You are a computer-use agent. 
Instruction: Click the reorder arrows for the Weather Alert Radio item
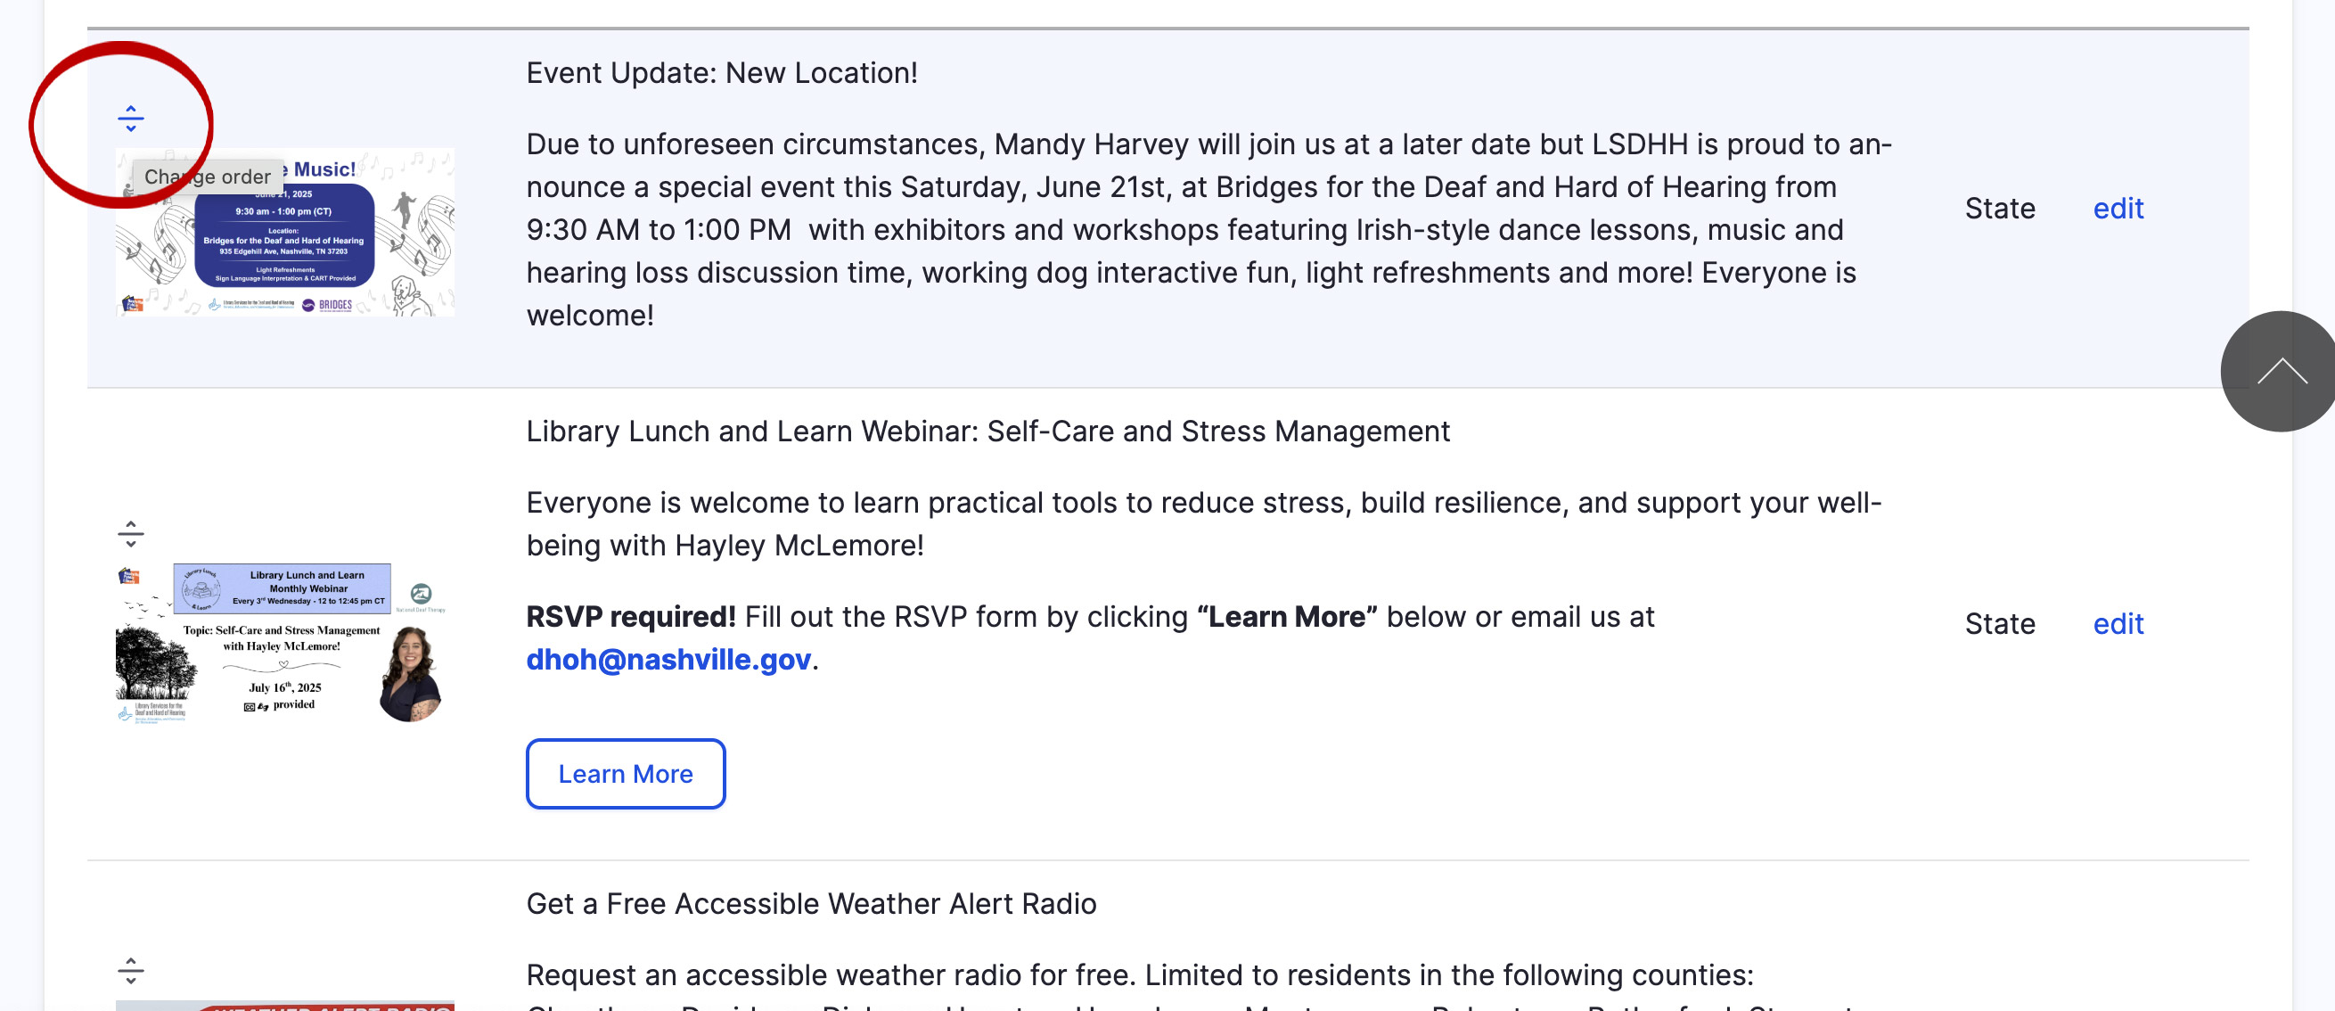[x=130, y=970]
